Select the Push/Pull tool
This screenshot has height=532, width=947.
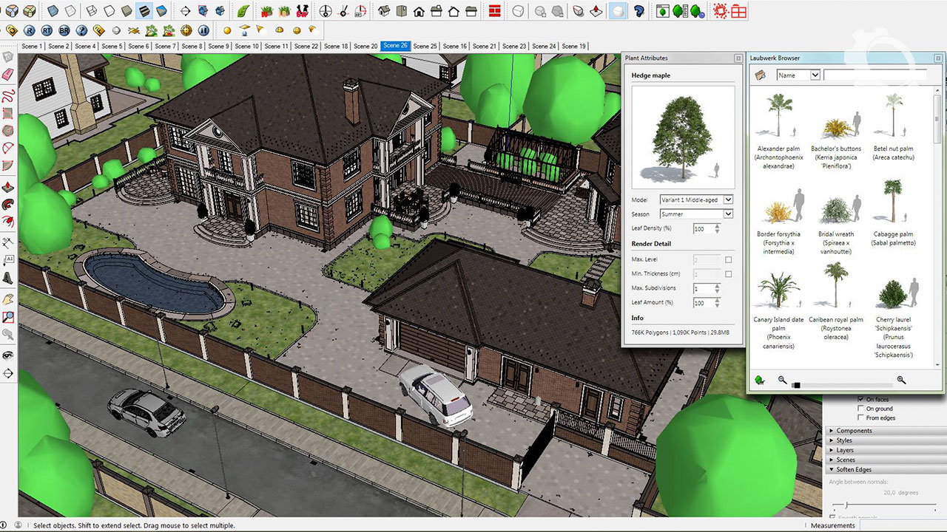coord(8,187)
